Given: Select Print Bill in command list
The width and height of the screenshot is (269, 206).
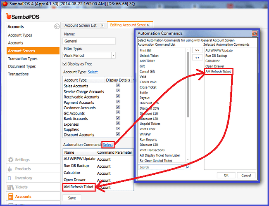Looking at the screenshot, I should pos(145,51).
